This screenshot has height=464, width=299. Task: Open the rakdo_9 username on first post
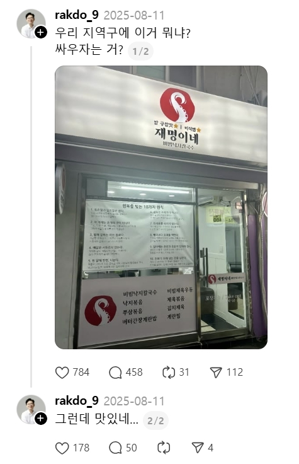[77, 15]
